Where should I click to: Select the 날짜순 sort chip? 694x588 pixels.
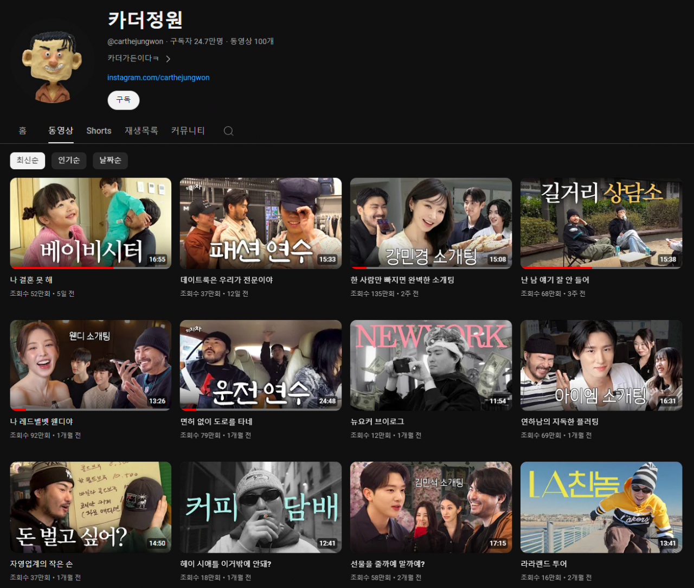click(110, 160)
